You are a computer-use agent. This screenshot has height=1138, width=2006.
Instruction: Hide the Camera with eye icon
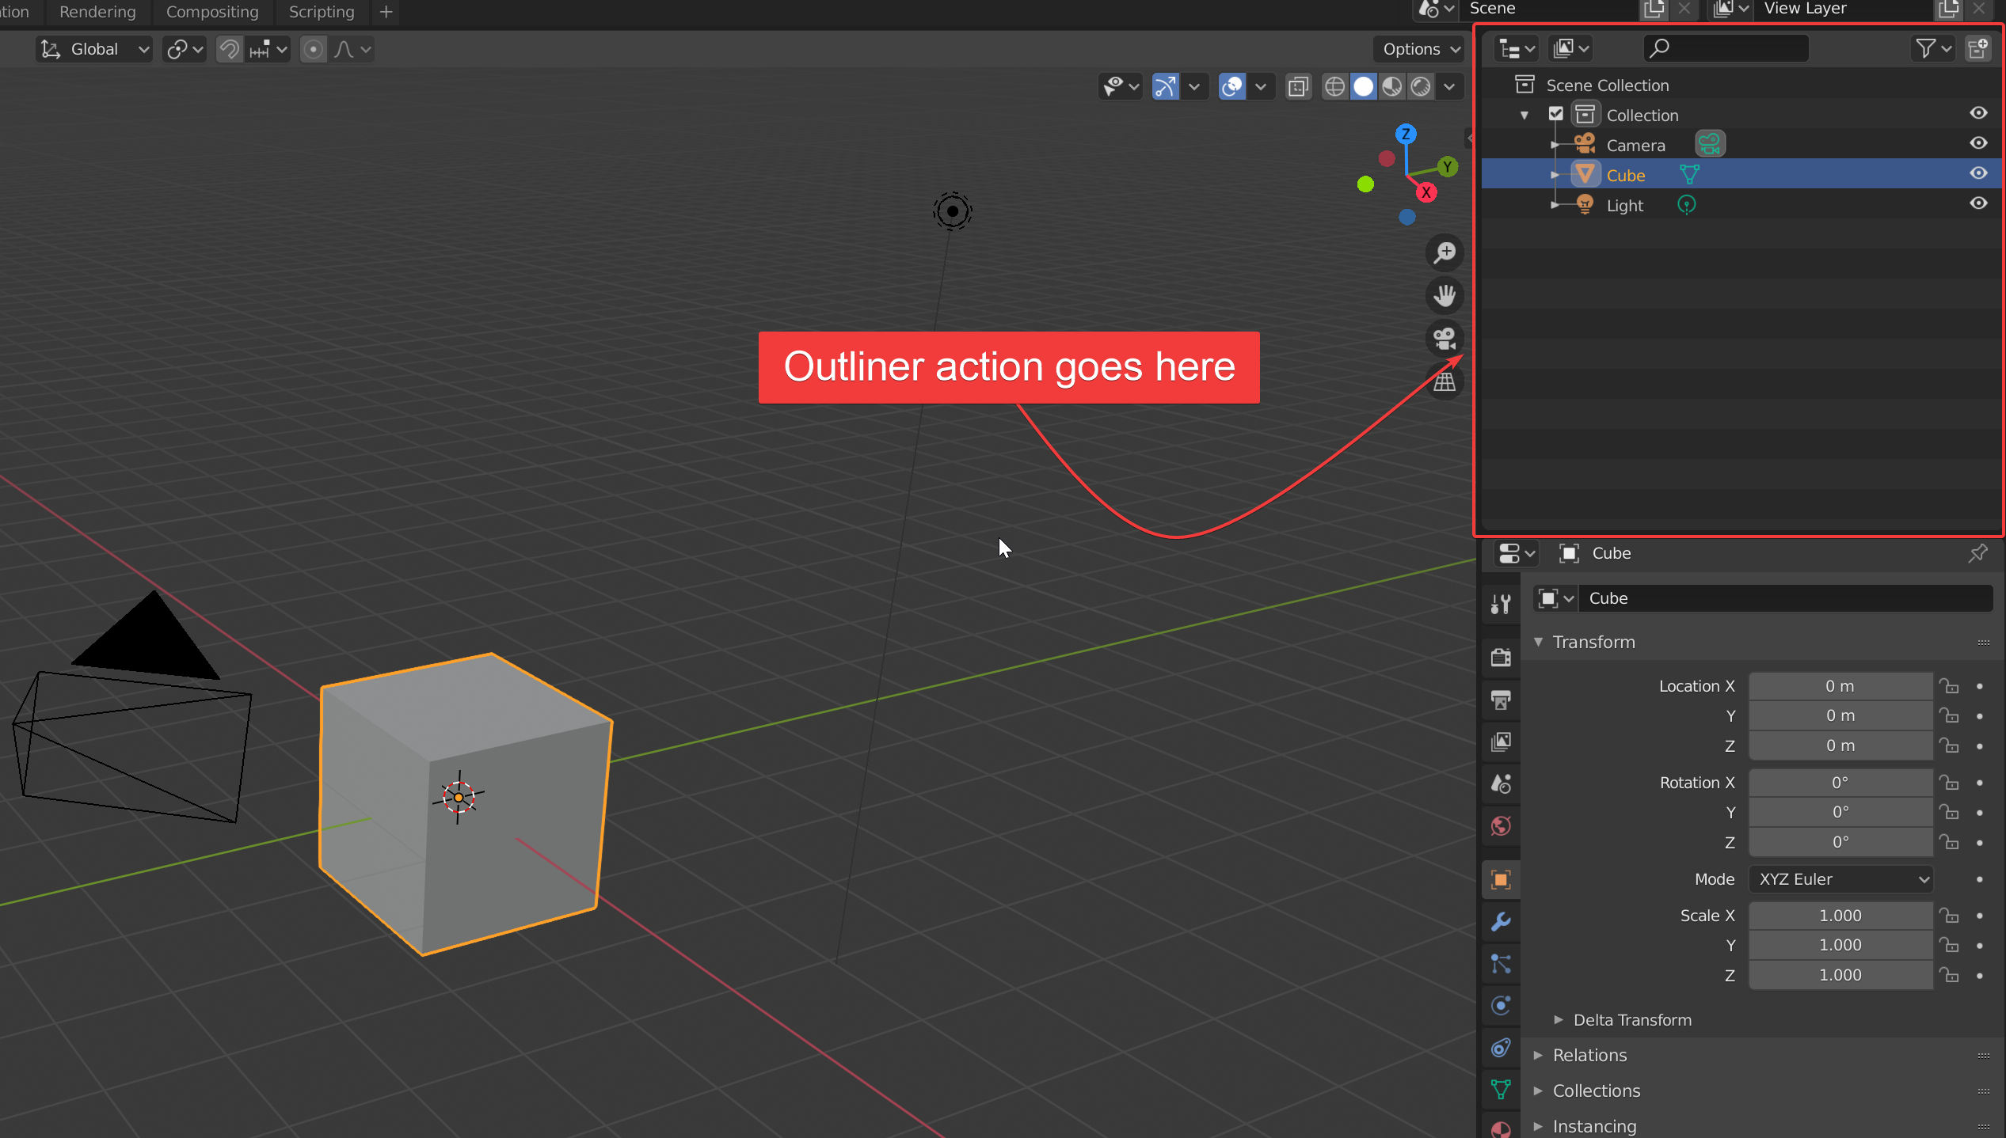tap(1978, 143)
